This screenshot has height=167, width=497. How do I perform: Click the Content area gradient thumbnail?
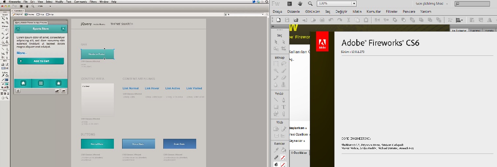pos(97,100)
